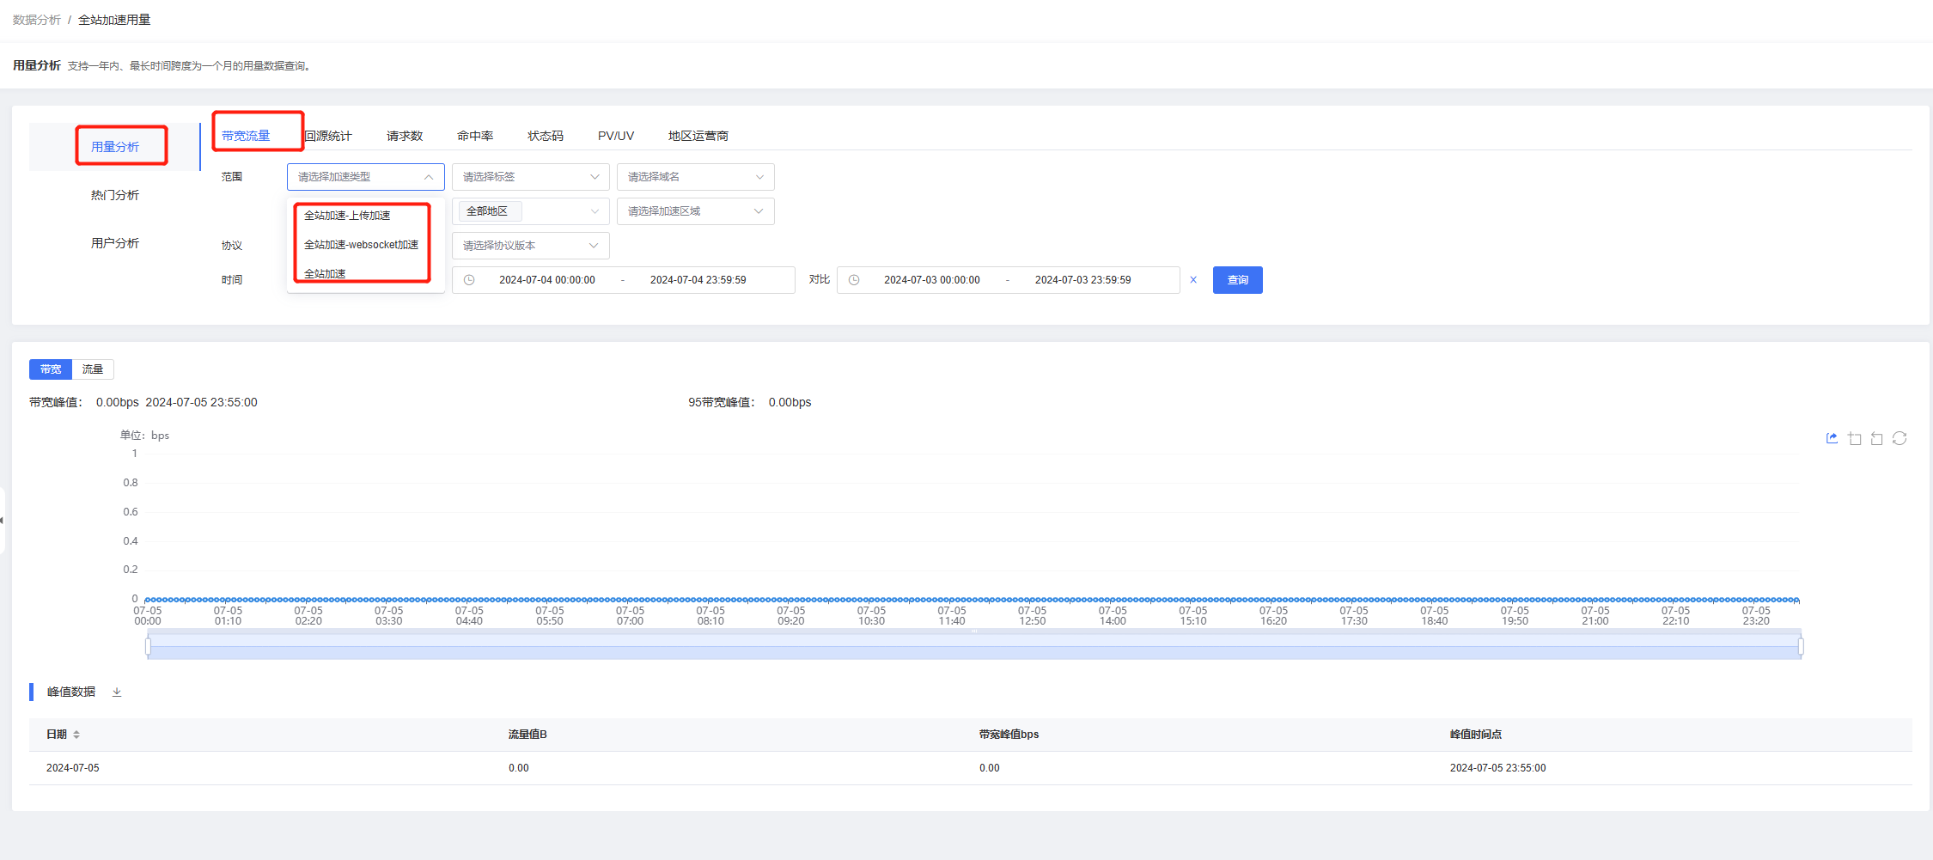Open the 请选择加速类型 dropdown
The image size is (1933, 860).
click(x=365, y=177)
